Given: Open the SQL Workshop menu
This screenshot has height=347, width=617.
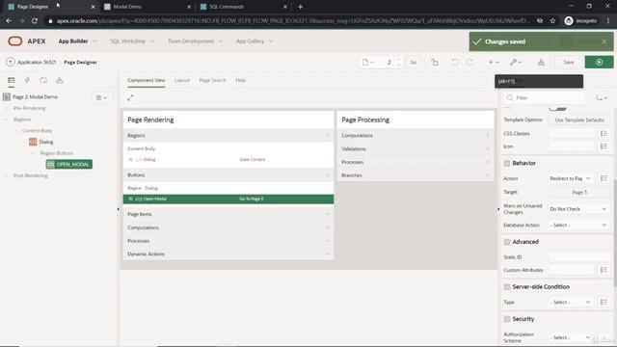Looking at the screenshot, I should pyautogui.click(x=132, y=40).
